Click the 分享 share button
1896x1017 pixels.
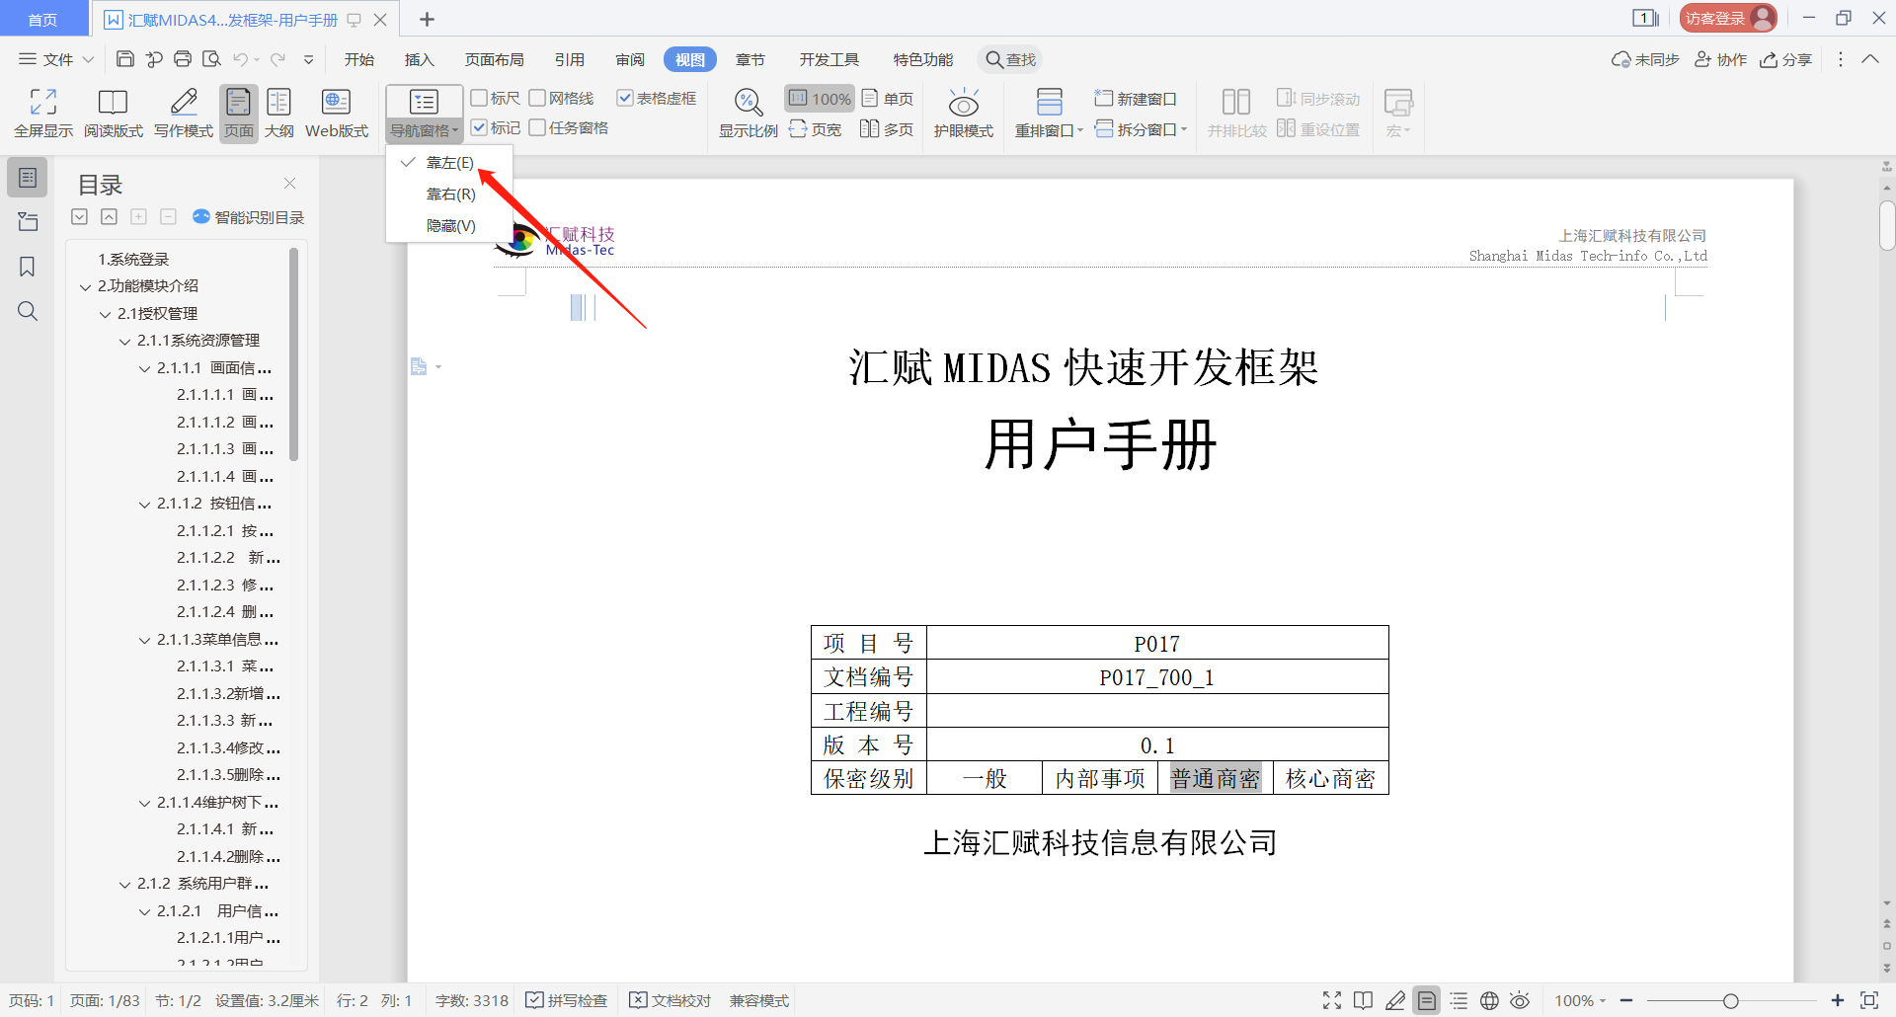coord(1786,59)
